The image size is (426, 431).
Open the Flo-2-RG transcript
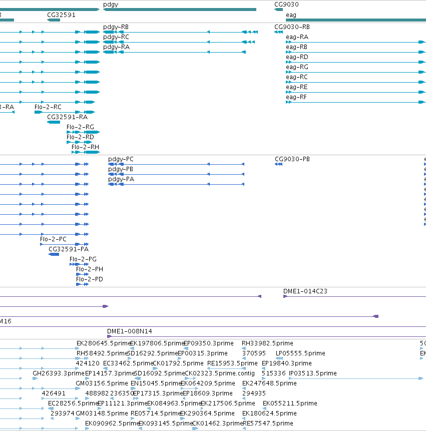tap(83, 132)
